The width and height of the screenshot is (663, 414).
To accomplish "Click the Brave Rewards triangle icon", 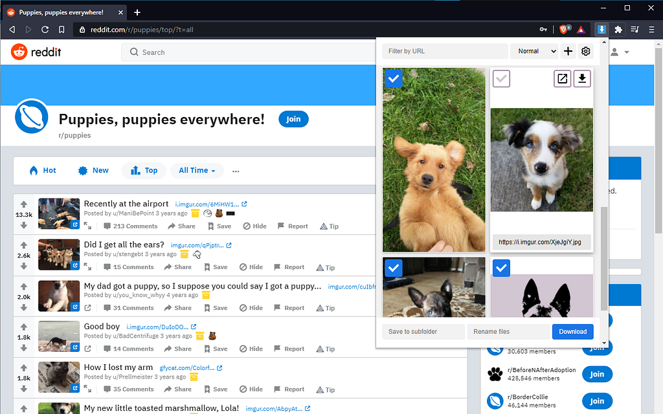I will point(581,30).
